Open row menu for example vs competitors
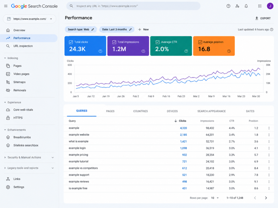Screen dimensions: 278x208 coord(269,168)
